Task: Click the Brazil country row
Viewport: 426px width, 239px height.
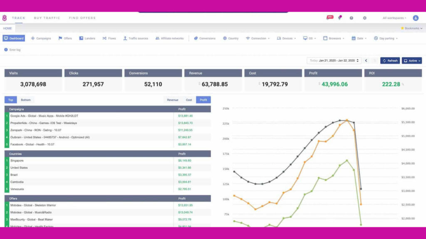Action: (108, 175)
